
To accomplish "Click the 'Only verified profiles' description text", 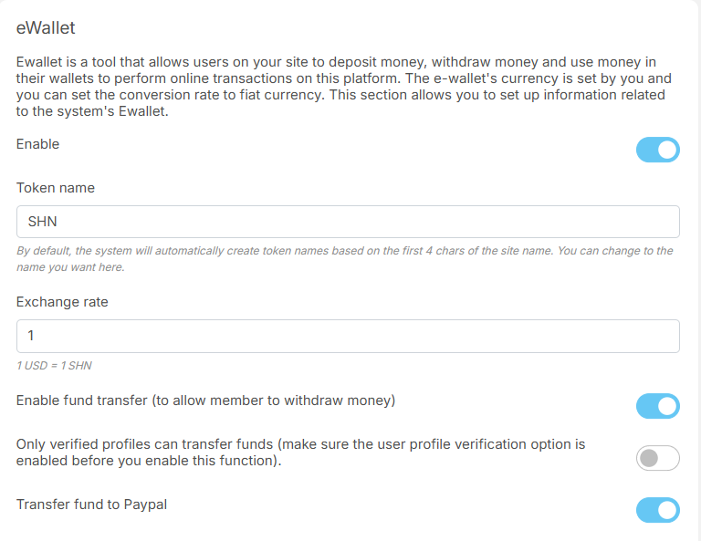I will [x=301, y=452].
